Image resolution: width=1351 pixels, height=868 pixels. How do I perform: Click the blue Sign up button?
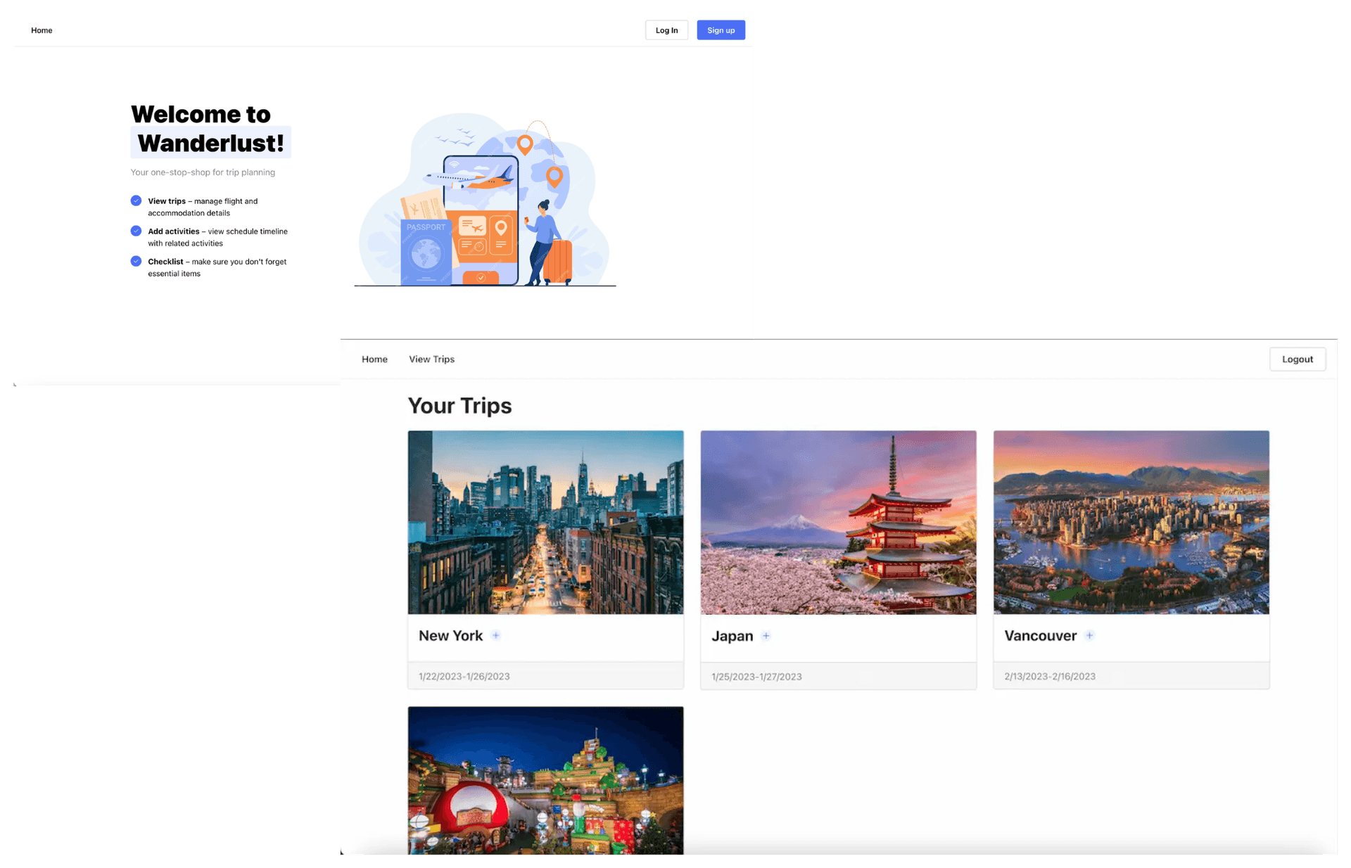click(721, 30)
